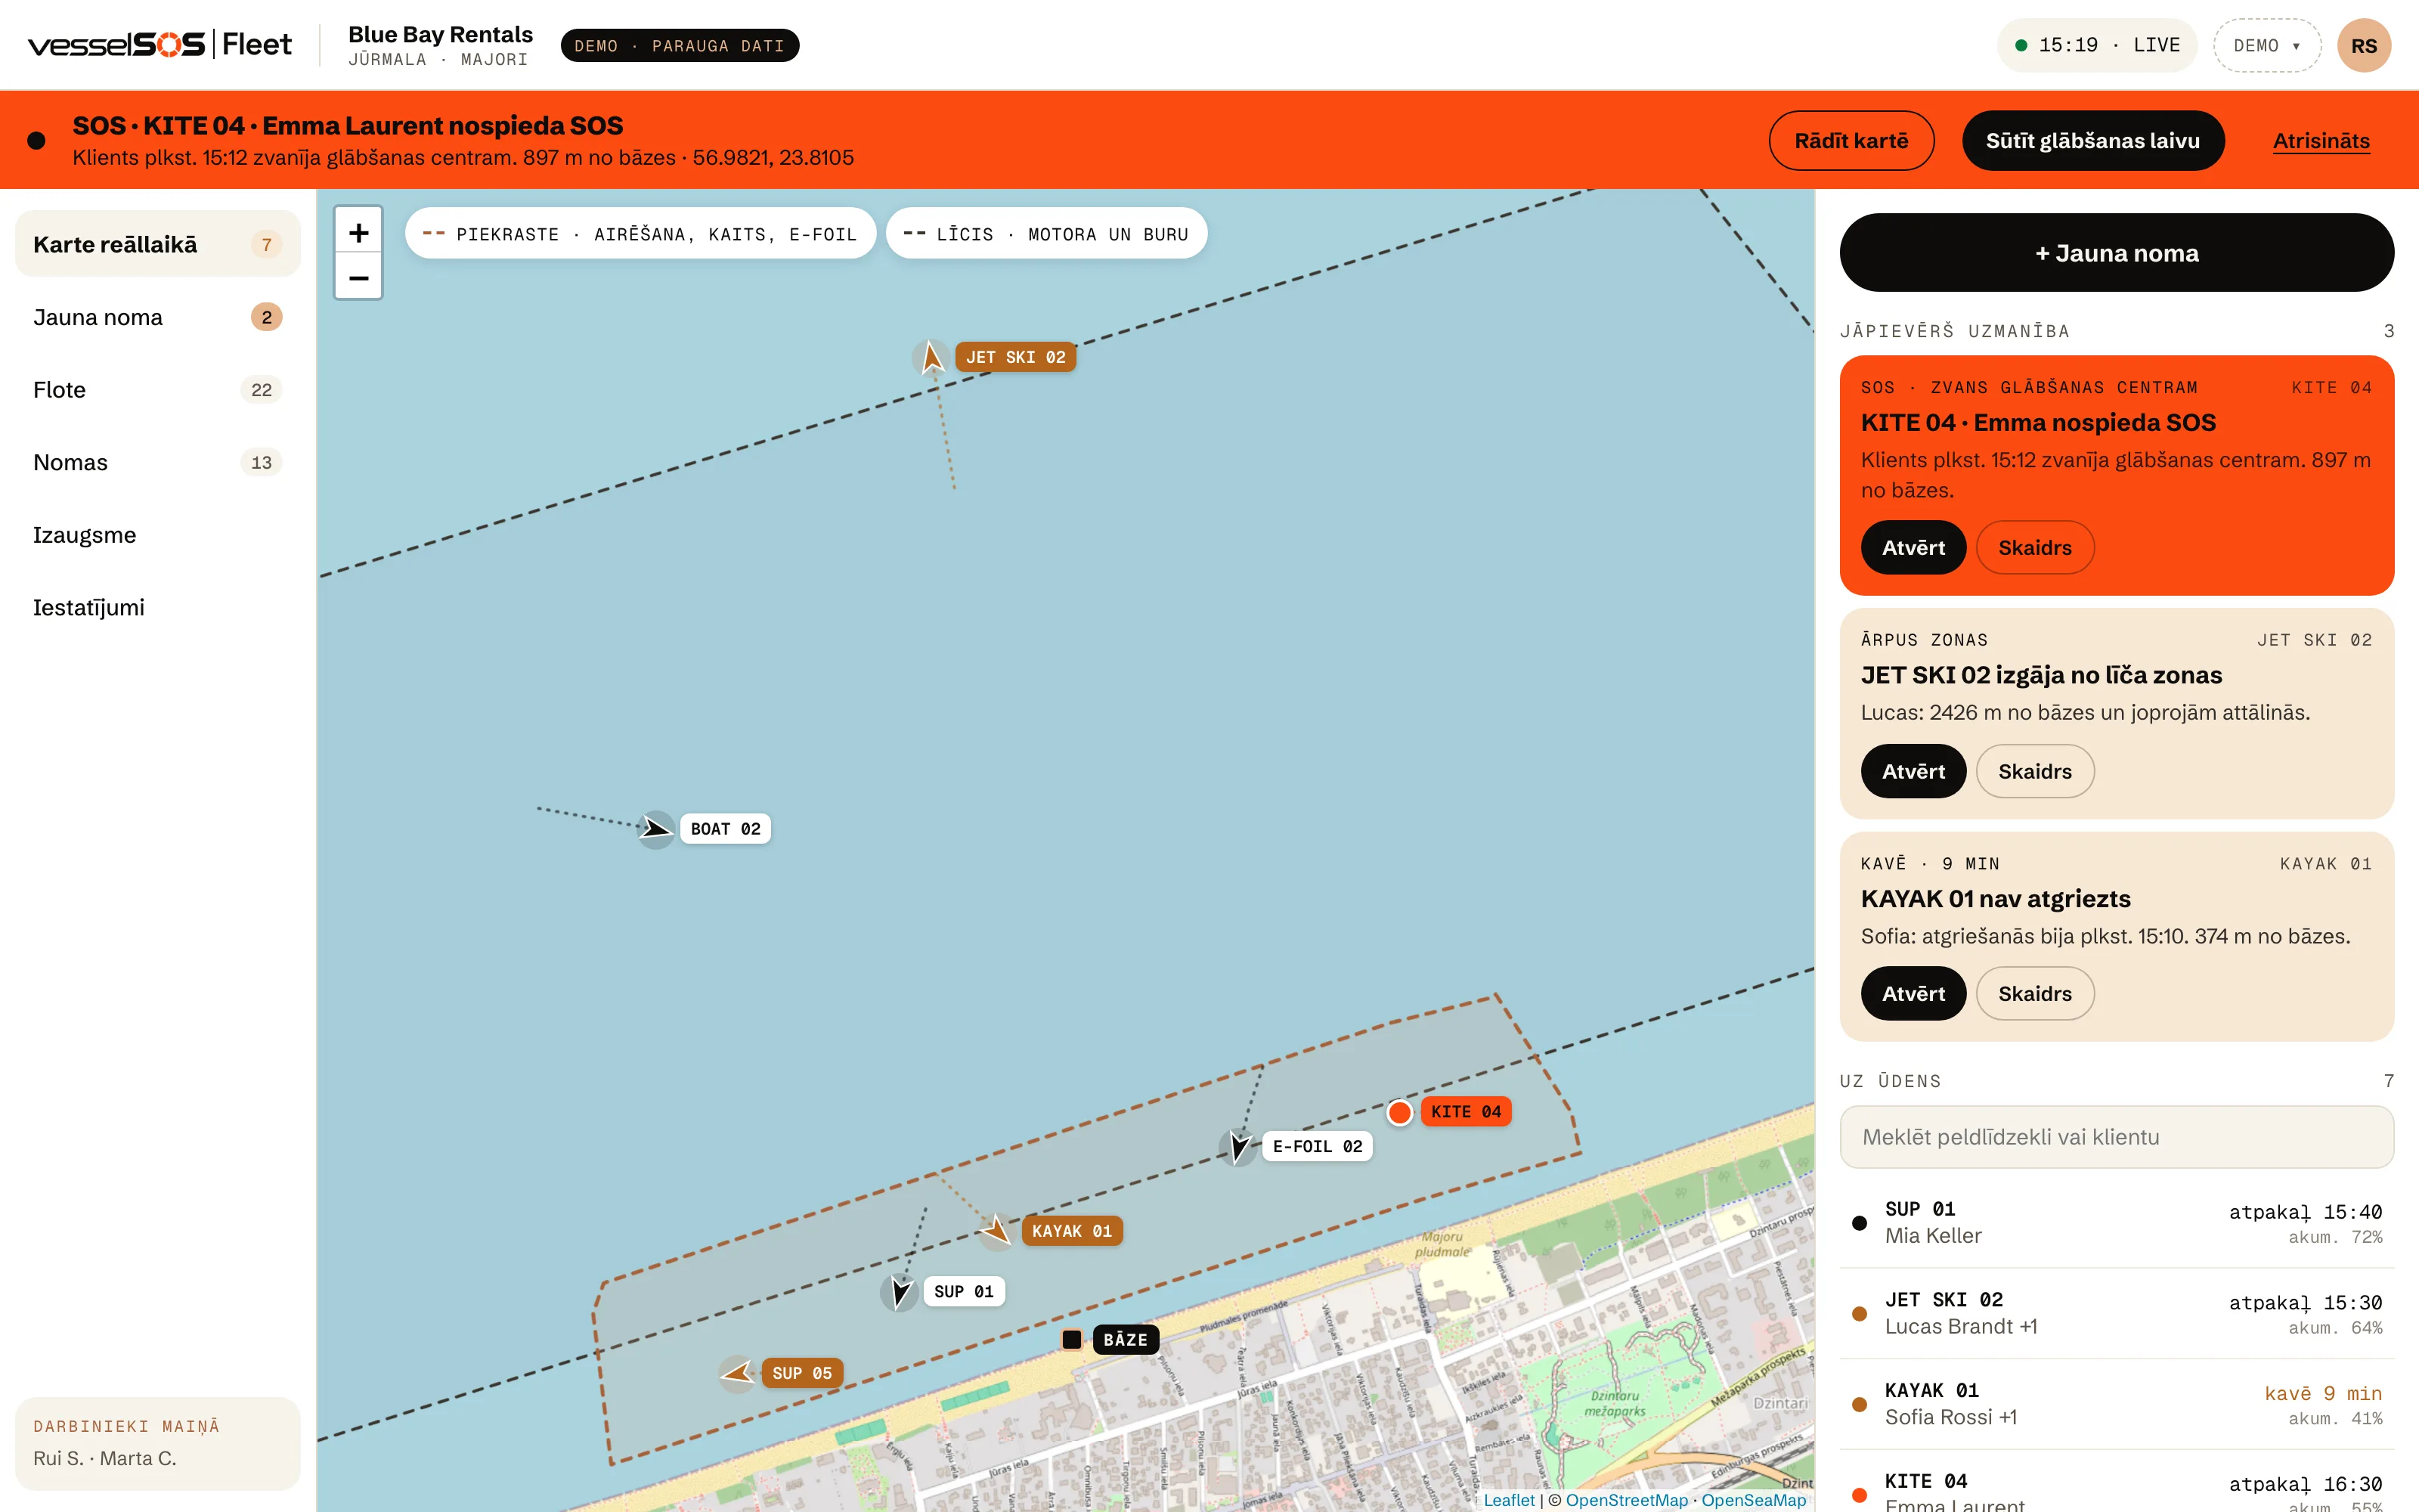
Task: Click Rādīt kartē in SOS banner
Action: coord(1851,141)
